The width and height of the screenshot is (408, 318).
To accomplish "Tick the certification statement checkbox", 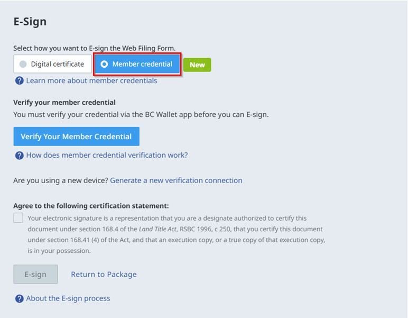I will pos(18,218).
